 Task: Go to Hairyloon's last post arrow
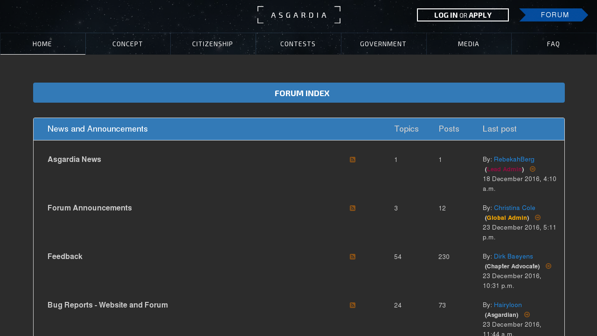[x=527, y=315]
